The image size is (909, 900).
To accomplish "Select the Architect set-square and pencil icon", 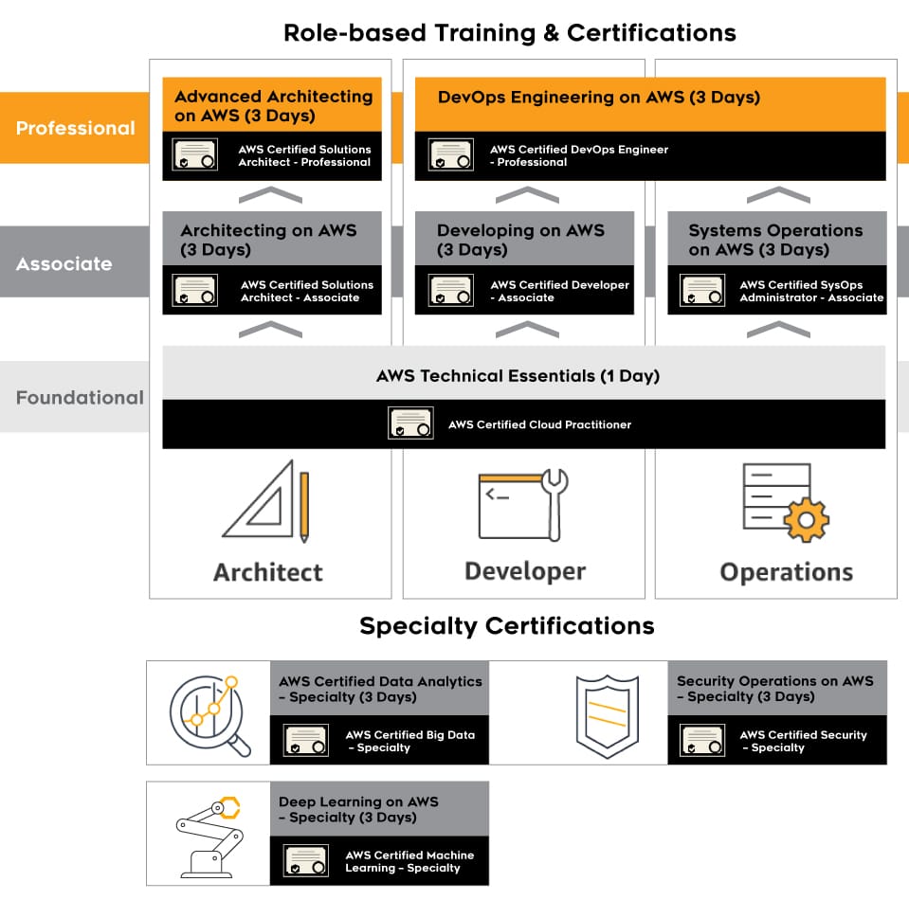I will point(266,501).
